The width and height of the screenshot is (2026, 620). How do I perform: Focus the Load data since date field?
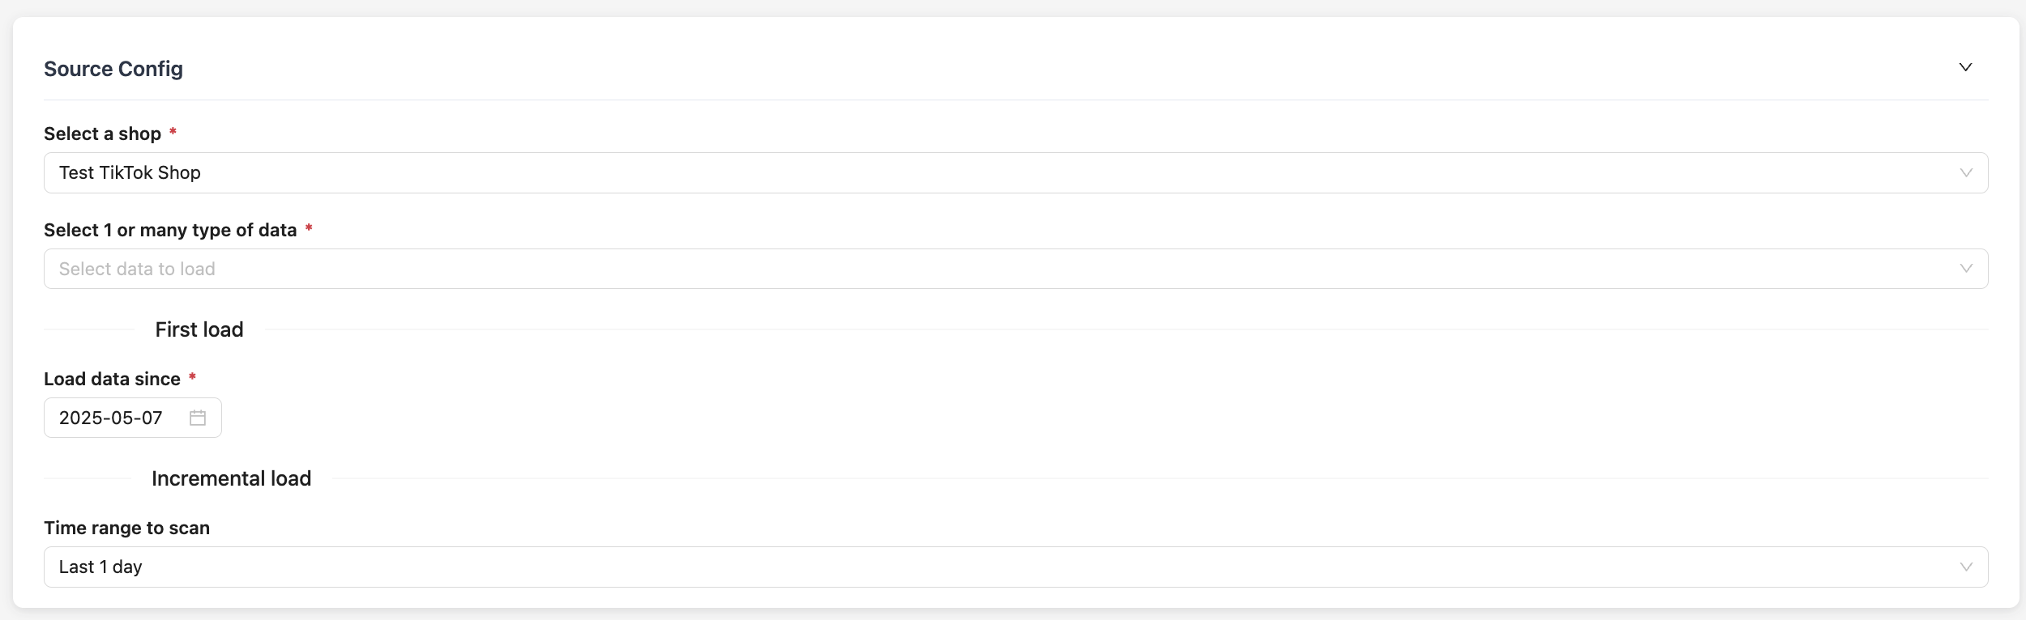click(x=133, y=418)
